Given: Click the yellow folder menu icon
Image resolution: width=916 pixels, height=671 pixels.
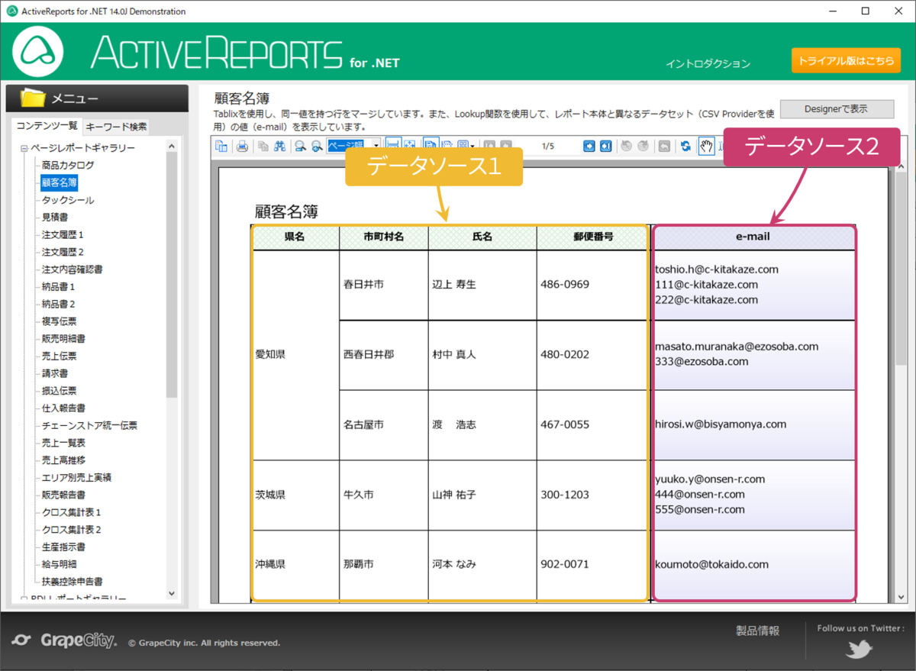Looking at the screenshot, I should point(33,98).
